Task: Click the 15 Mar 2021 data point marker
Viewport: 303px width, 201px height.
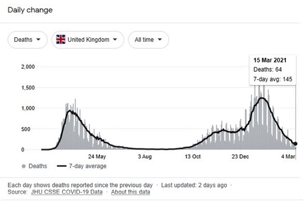Action: click(x=295, y=144)
